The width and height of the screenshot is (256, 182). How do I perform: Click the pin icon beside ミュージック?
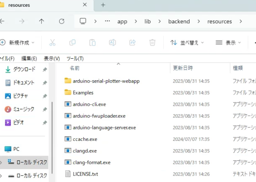[x=45, y=109]
